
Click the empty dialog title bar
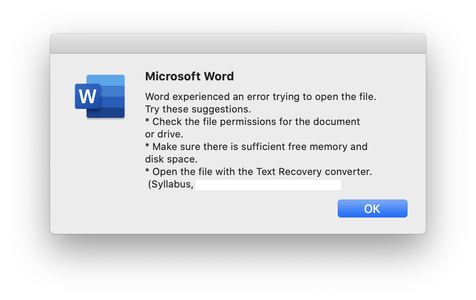pyautogui.click(x=238, y=44)
